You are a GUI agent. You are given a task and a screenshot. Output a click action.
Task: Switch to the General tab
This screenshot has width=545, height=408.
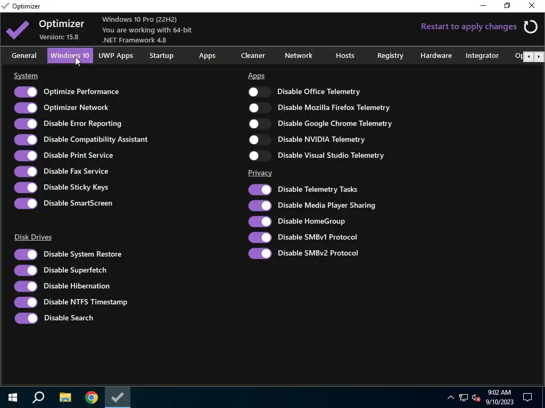tap(24, 55)
